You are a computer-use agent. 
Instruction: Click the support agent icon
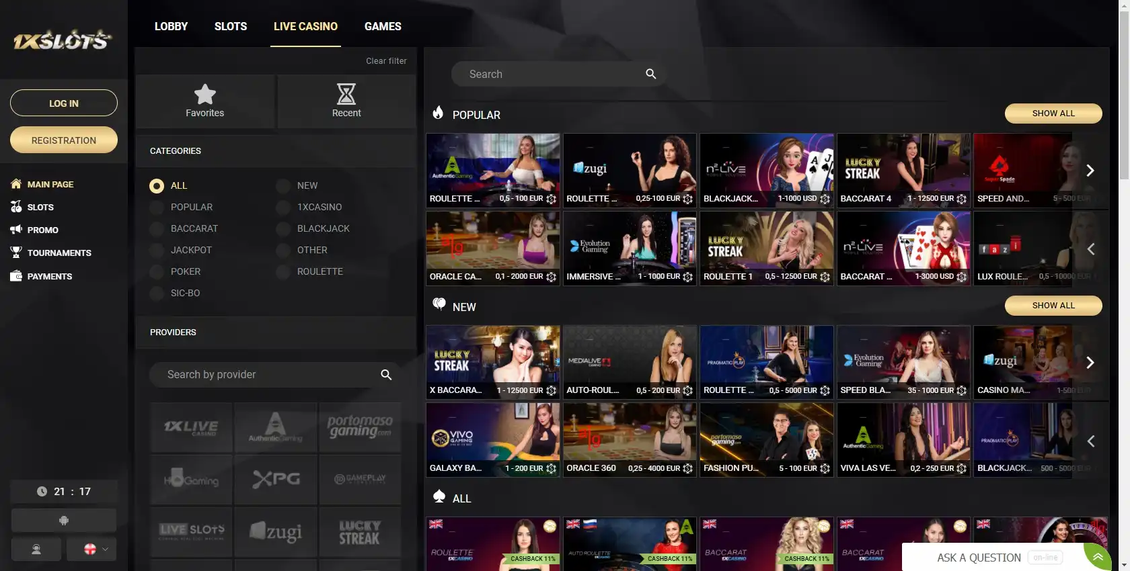[x=36, y=550]
